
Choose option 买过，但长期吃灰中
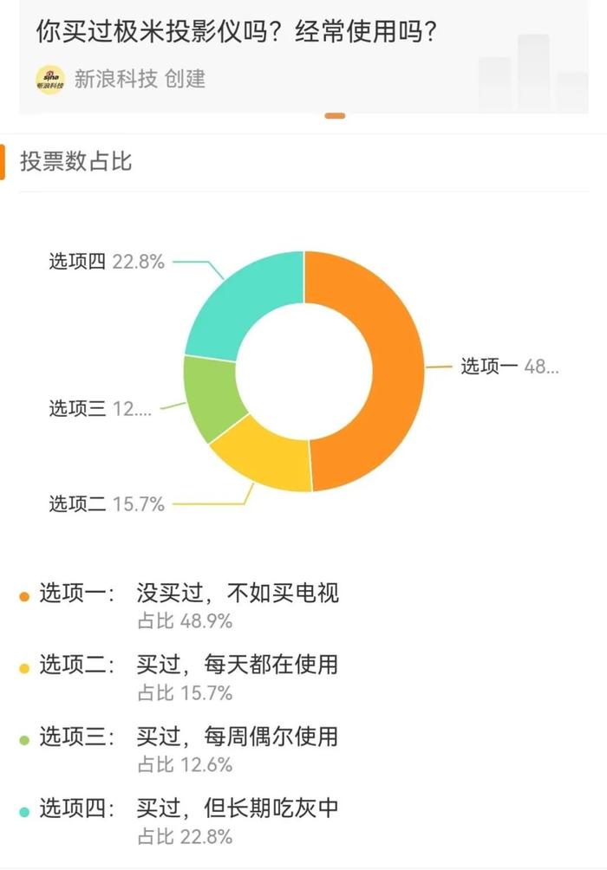(237, 809)
